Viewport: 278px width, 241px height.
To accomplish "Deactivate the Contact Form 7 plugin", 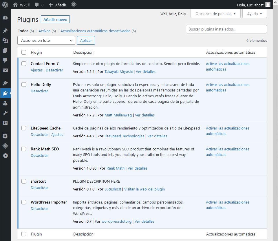I will click(x=54, y=70).
